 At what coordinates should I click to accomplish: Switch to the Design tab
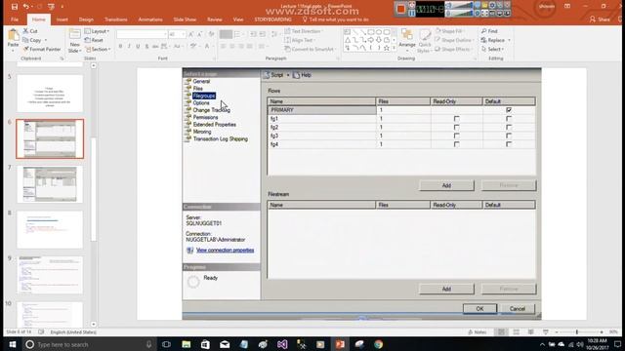click(86, 19)
